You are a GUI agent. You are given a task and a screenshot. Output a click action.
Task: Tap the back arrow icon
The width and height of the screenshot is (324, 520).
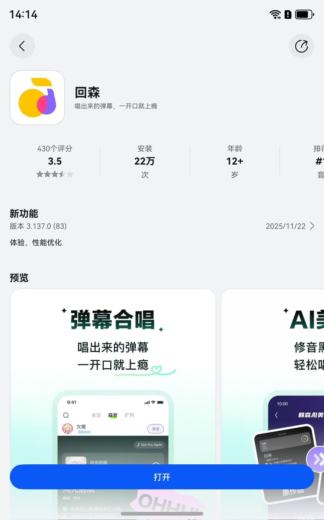tap(22, 46)
